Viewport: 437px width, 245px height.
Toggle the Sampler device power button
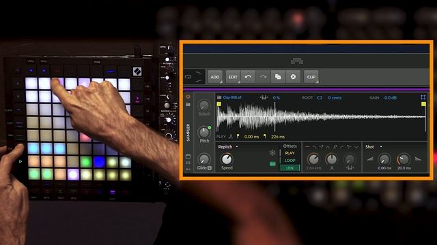pos(188,97)
